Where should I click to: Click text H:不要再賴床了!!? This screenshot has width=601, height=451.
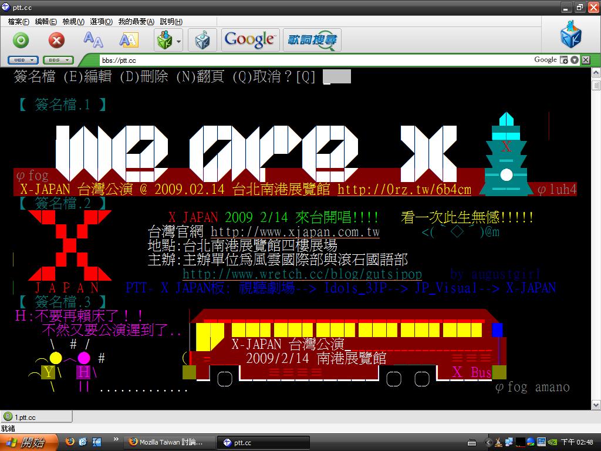pos(79,316)
